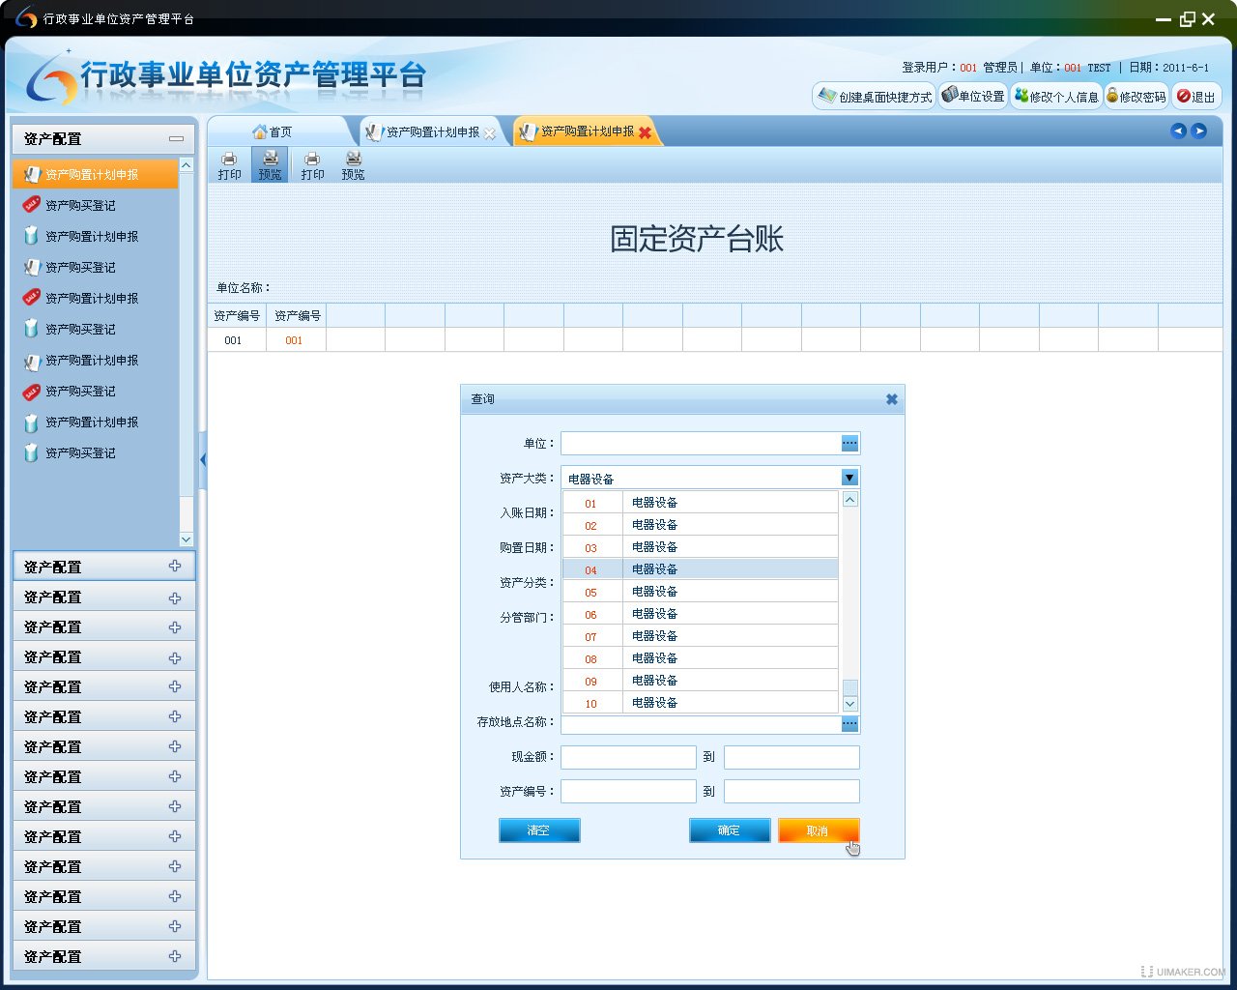1237x990 pixels.
Task: Select dropdown row 02 电器设备
Action: 700,525
